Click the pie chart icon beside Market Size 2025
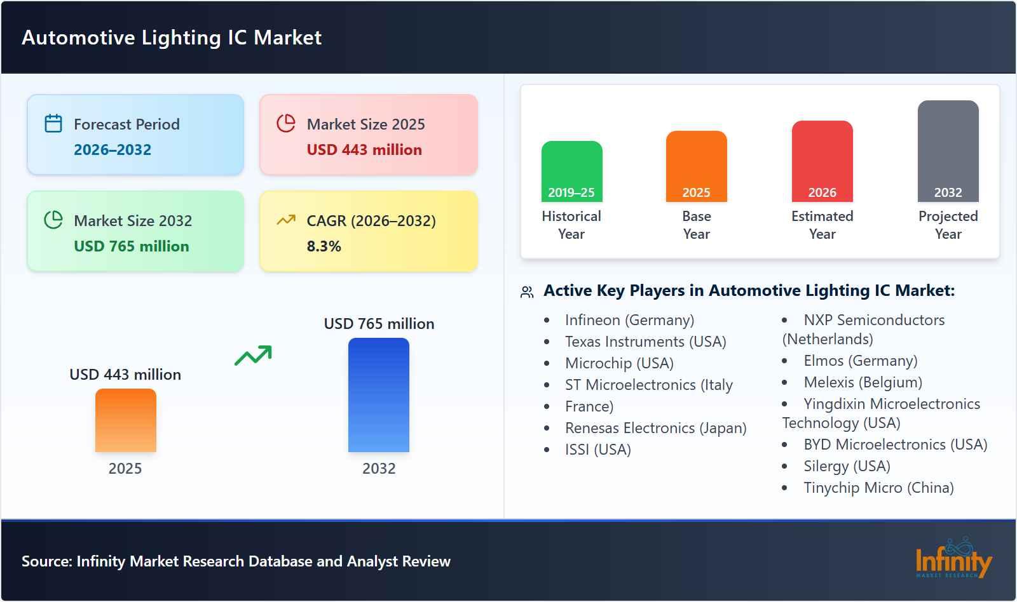The height and width of the screenshot is (602, 1017). coord(286,123)
